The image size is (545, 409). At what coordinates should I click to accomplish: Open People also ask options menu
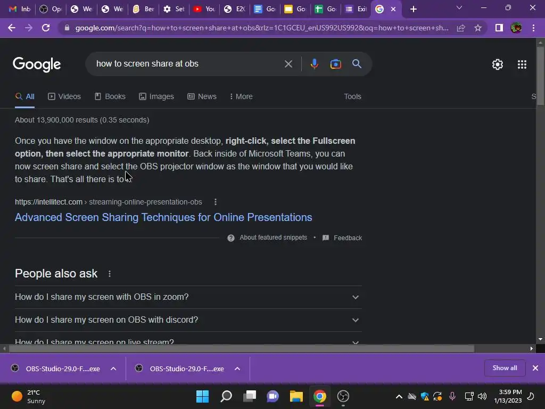pyautogui.click(x=110, y=274)
